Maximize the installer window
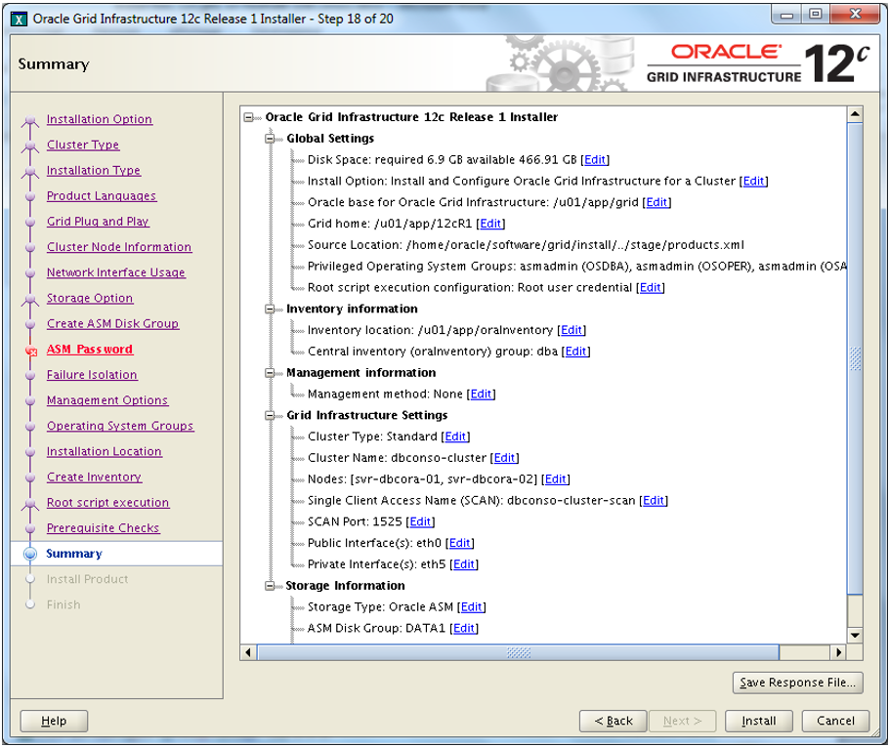 (815, 15)
